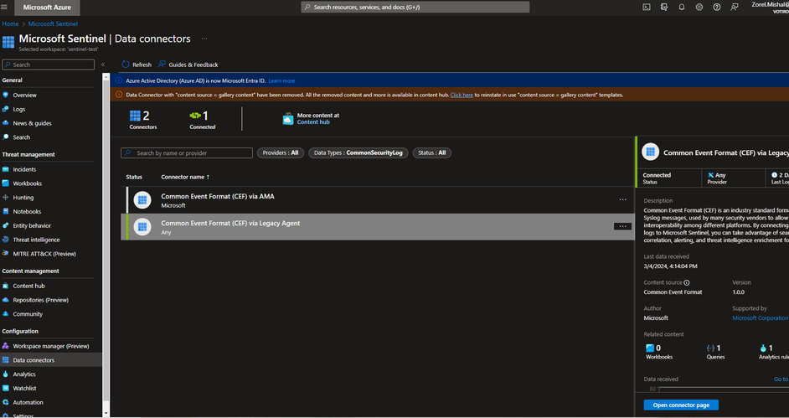Image resolution: width=789 pixels, height=418 pixels.
Task: Click the Threat intelligence icon in sidebar
Action: (x=6, y=240)
